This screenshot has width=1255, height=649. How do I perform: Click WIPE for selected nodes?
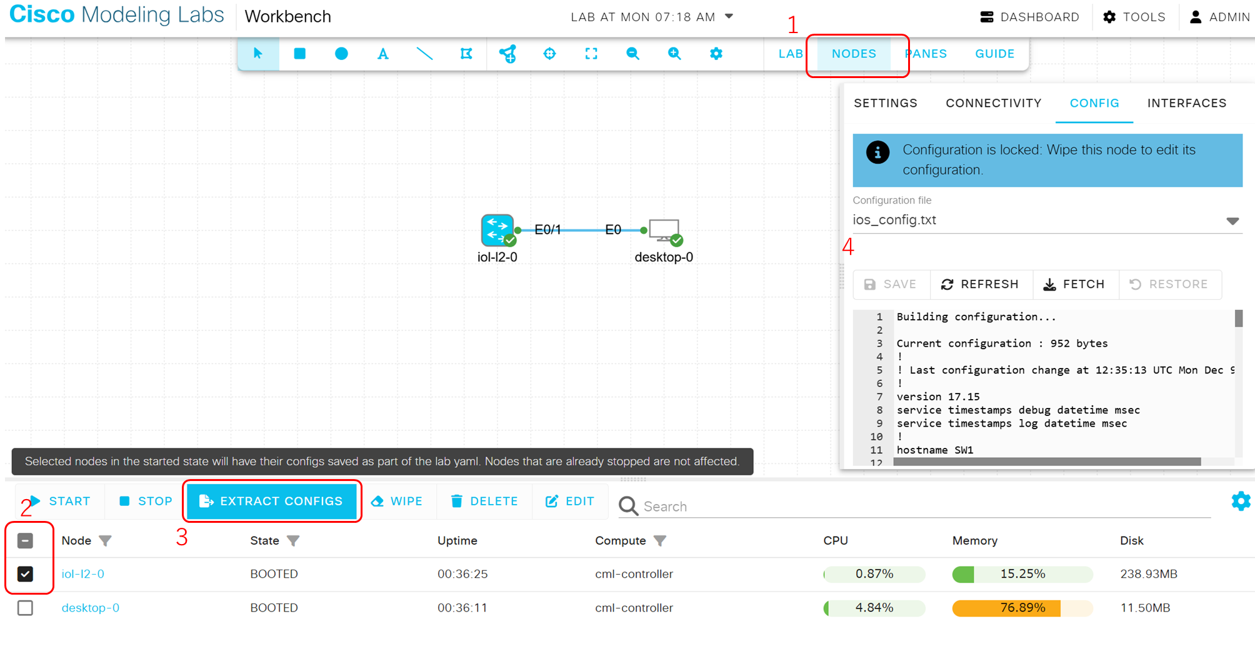[397, 501]
